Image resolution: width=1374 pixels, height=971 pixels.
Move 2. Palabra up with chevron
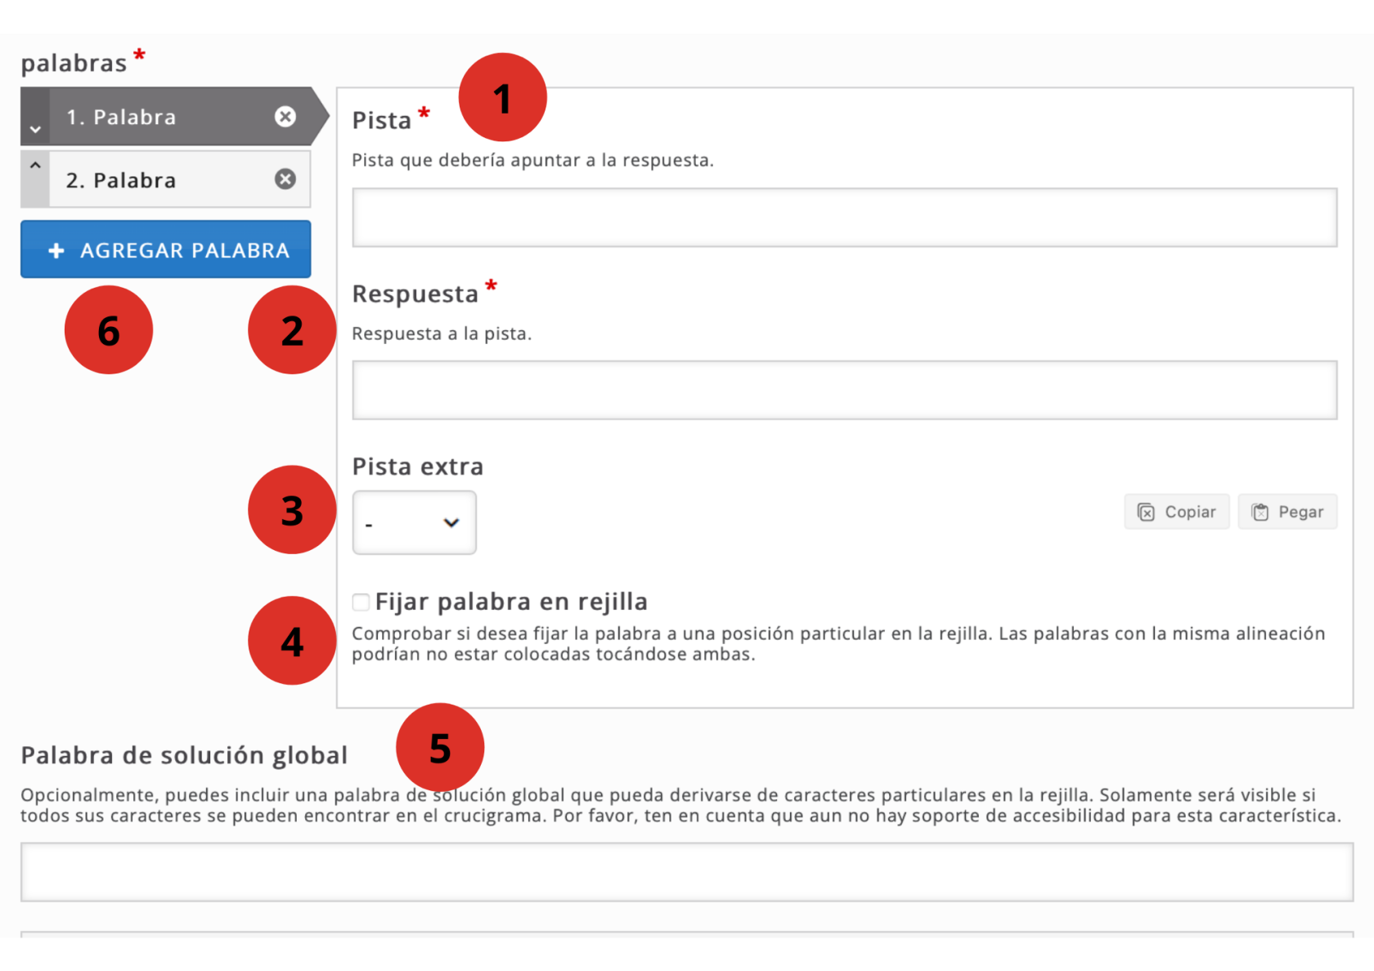(35, 165)
